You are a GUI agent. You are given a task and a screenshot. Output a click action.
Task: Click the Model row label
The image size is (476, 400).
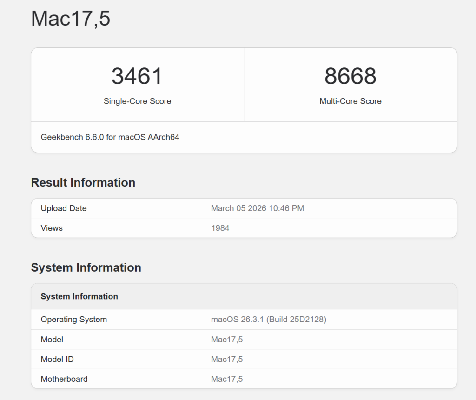[52, 340]
